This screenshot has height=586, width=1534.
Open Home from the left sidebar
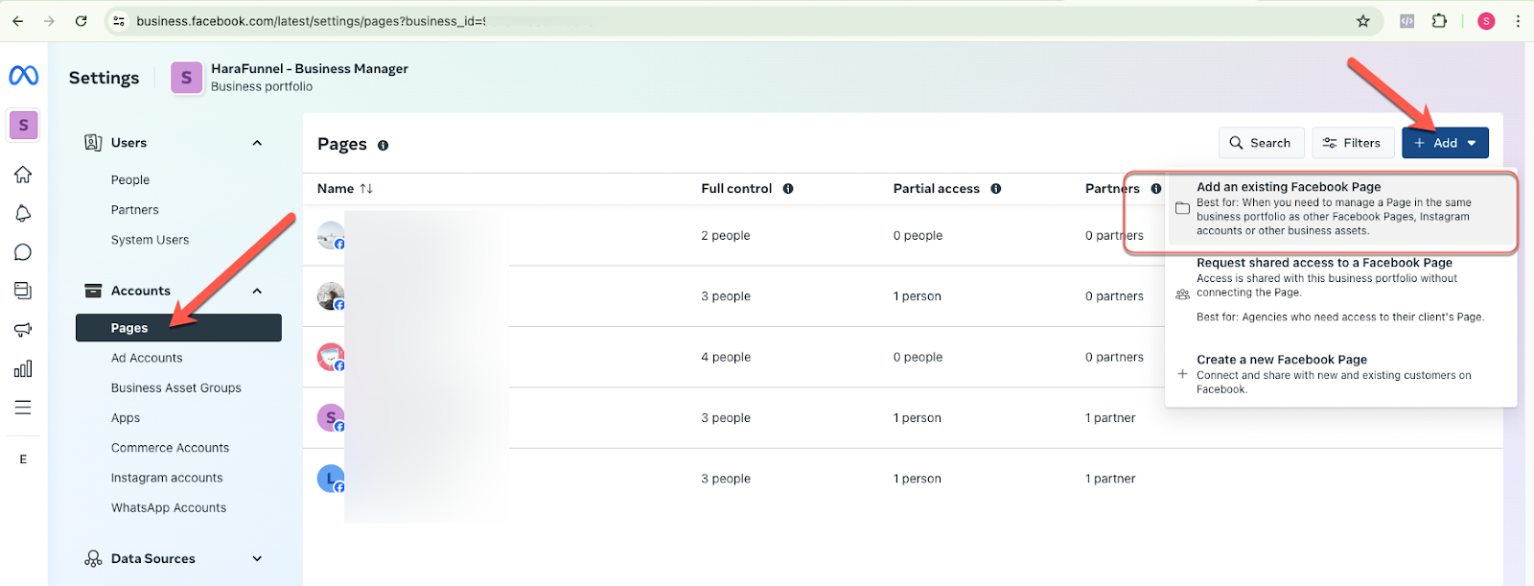23,175
